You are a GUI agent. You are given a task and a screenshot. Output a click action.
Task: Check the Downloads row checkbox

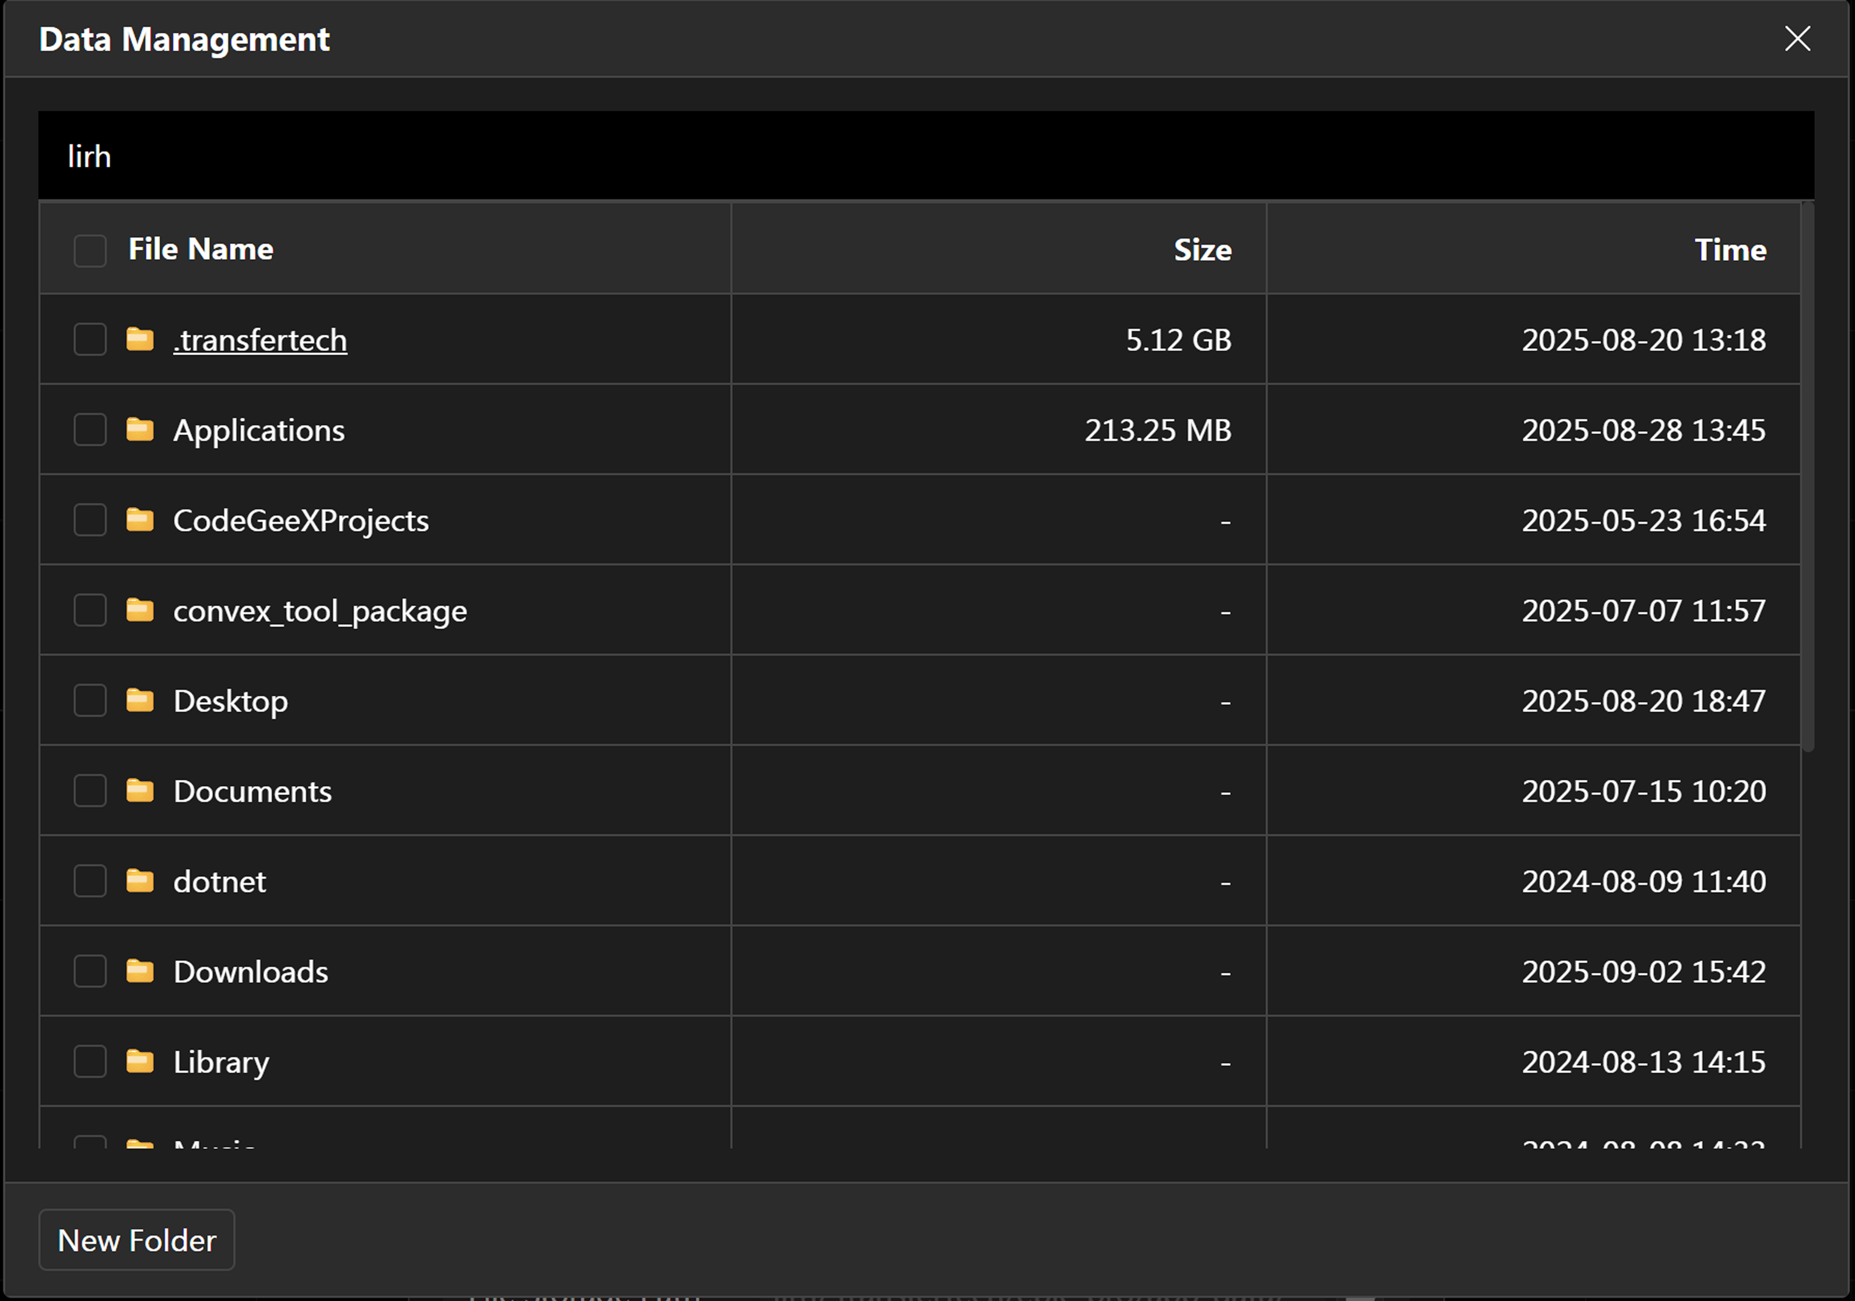90,971
